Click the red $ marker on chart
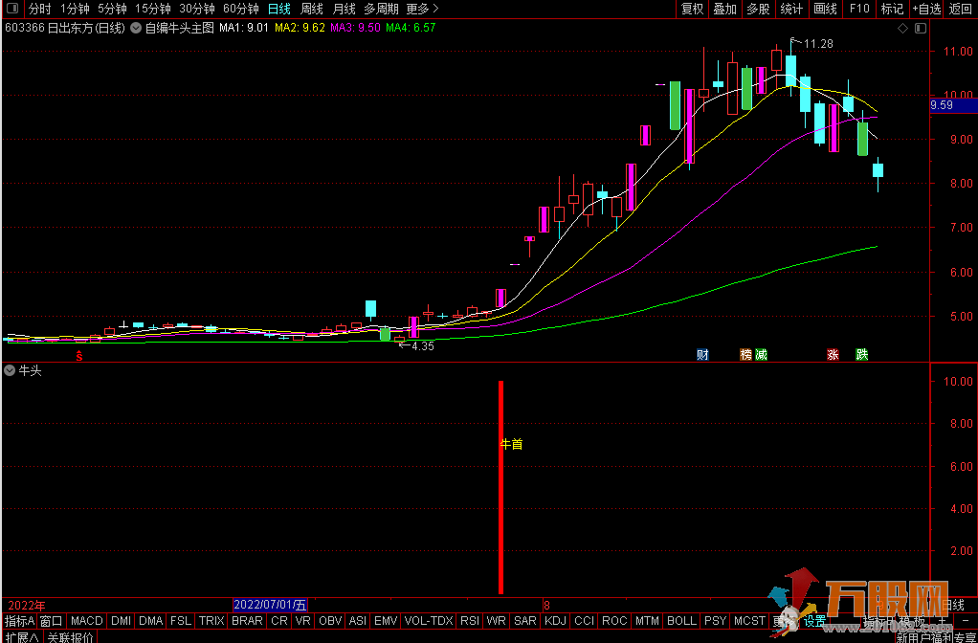 click(x=79, y=355)
